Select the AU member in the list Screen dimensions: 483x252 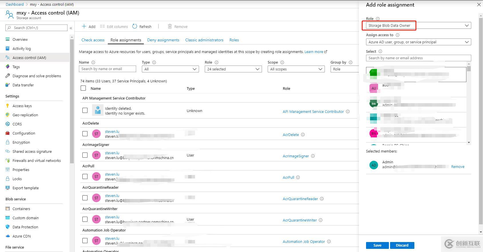tap(416, 89)
